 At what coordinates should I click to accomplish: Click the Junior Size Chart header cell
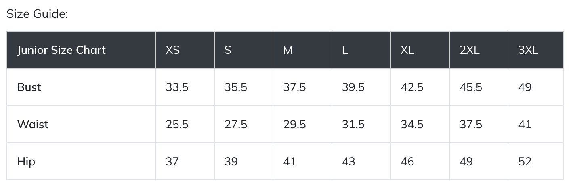61,50
